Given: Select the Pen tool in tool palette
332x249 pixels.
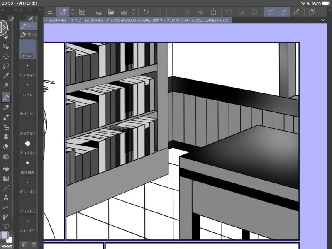Looking at the screenshot, I should [6, 98].
